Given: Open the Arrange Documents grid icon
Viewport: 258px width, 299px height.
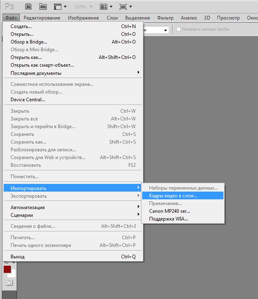Looking at the screenshot, I should pos(103,7).
